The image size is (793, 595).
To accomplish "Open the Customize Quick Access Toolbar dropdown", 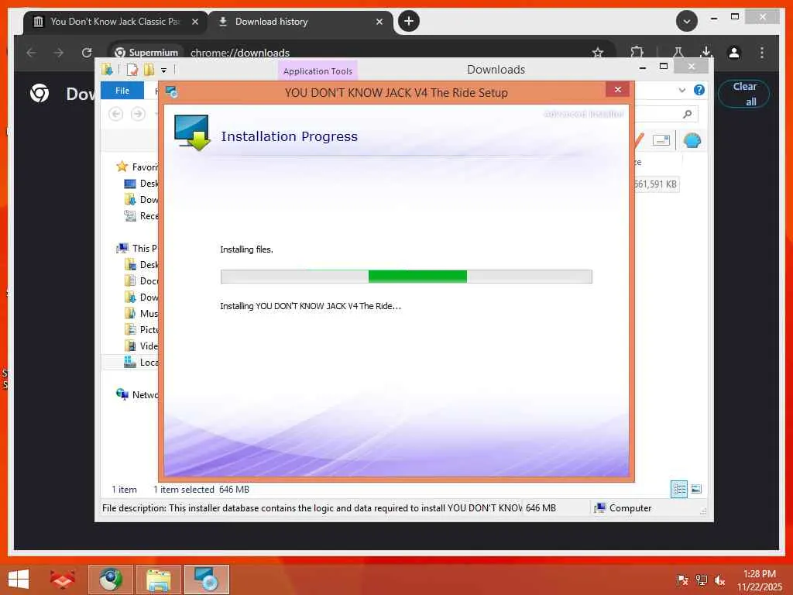I will 164,70.
